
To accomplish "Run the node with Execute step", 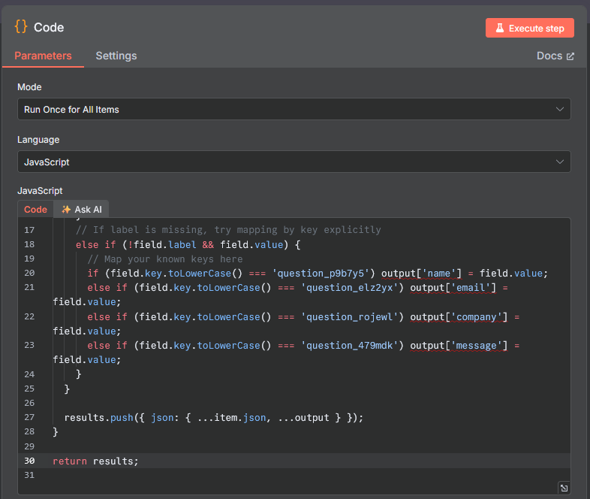I will point(530,28).
